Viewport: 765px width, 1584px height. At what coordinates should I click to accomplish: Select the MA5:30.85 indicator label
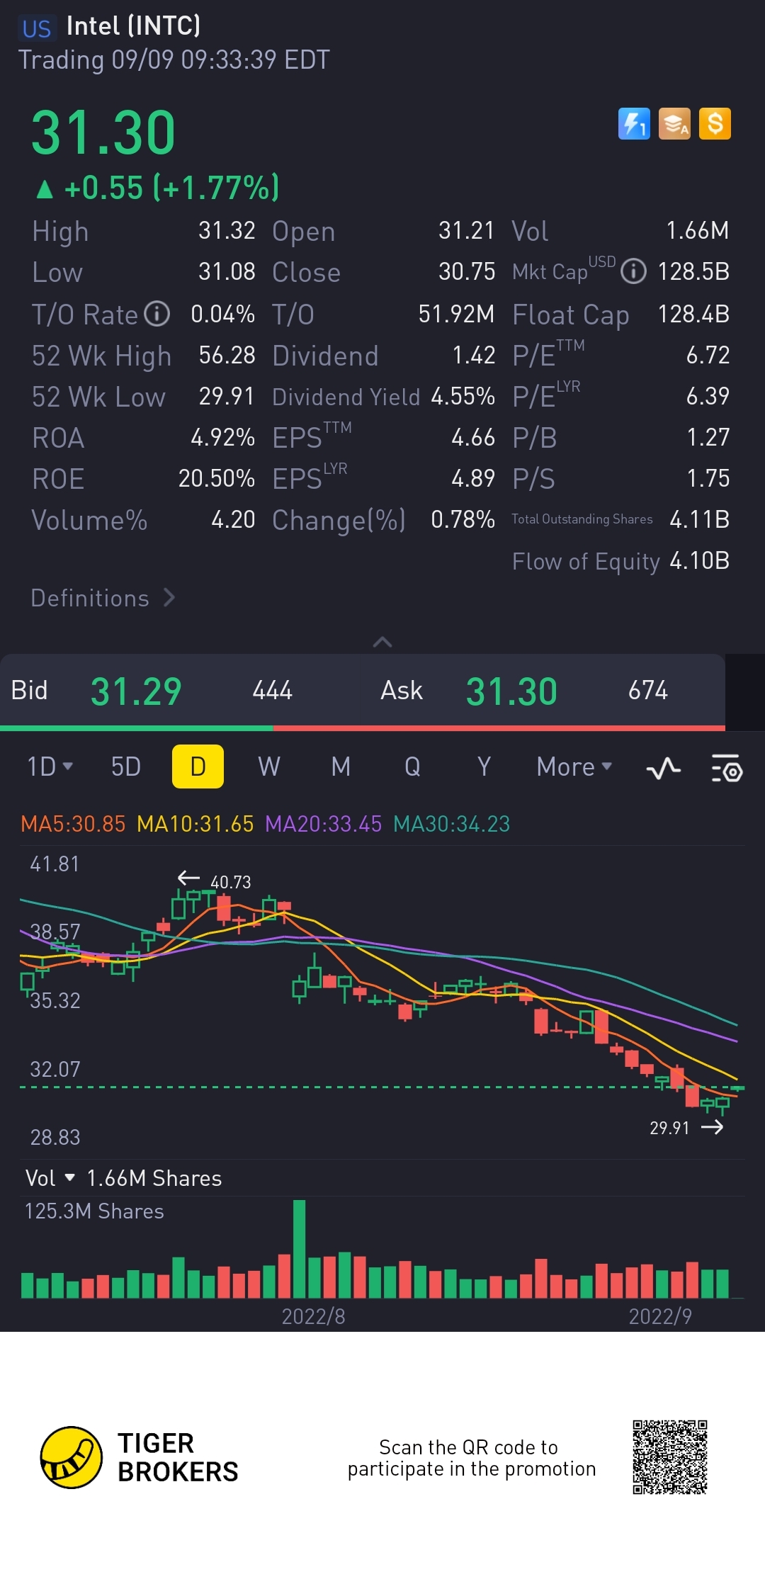[73, 824]
